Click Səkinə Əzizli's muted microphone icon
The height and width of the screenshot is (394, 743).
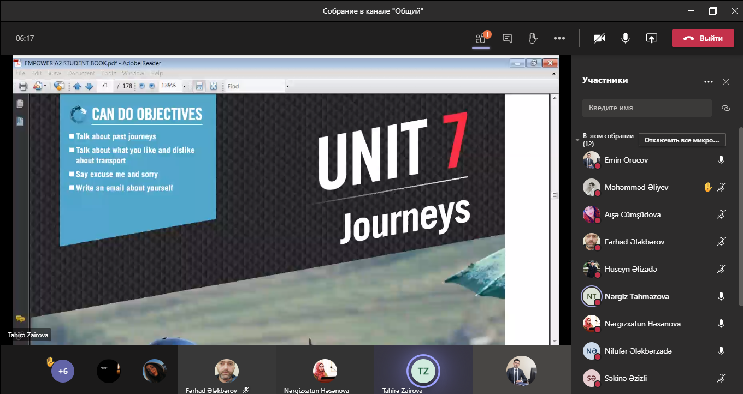[x=721, y=378]
